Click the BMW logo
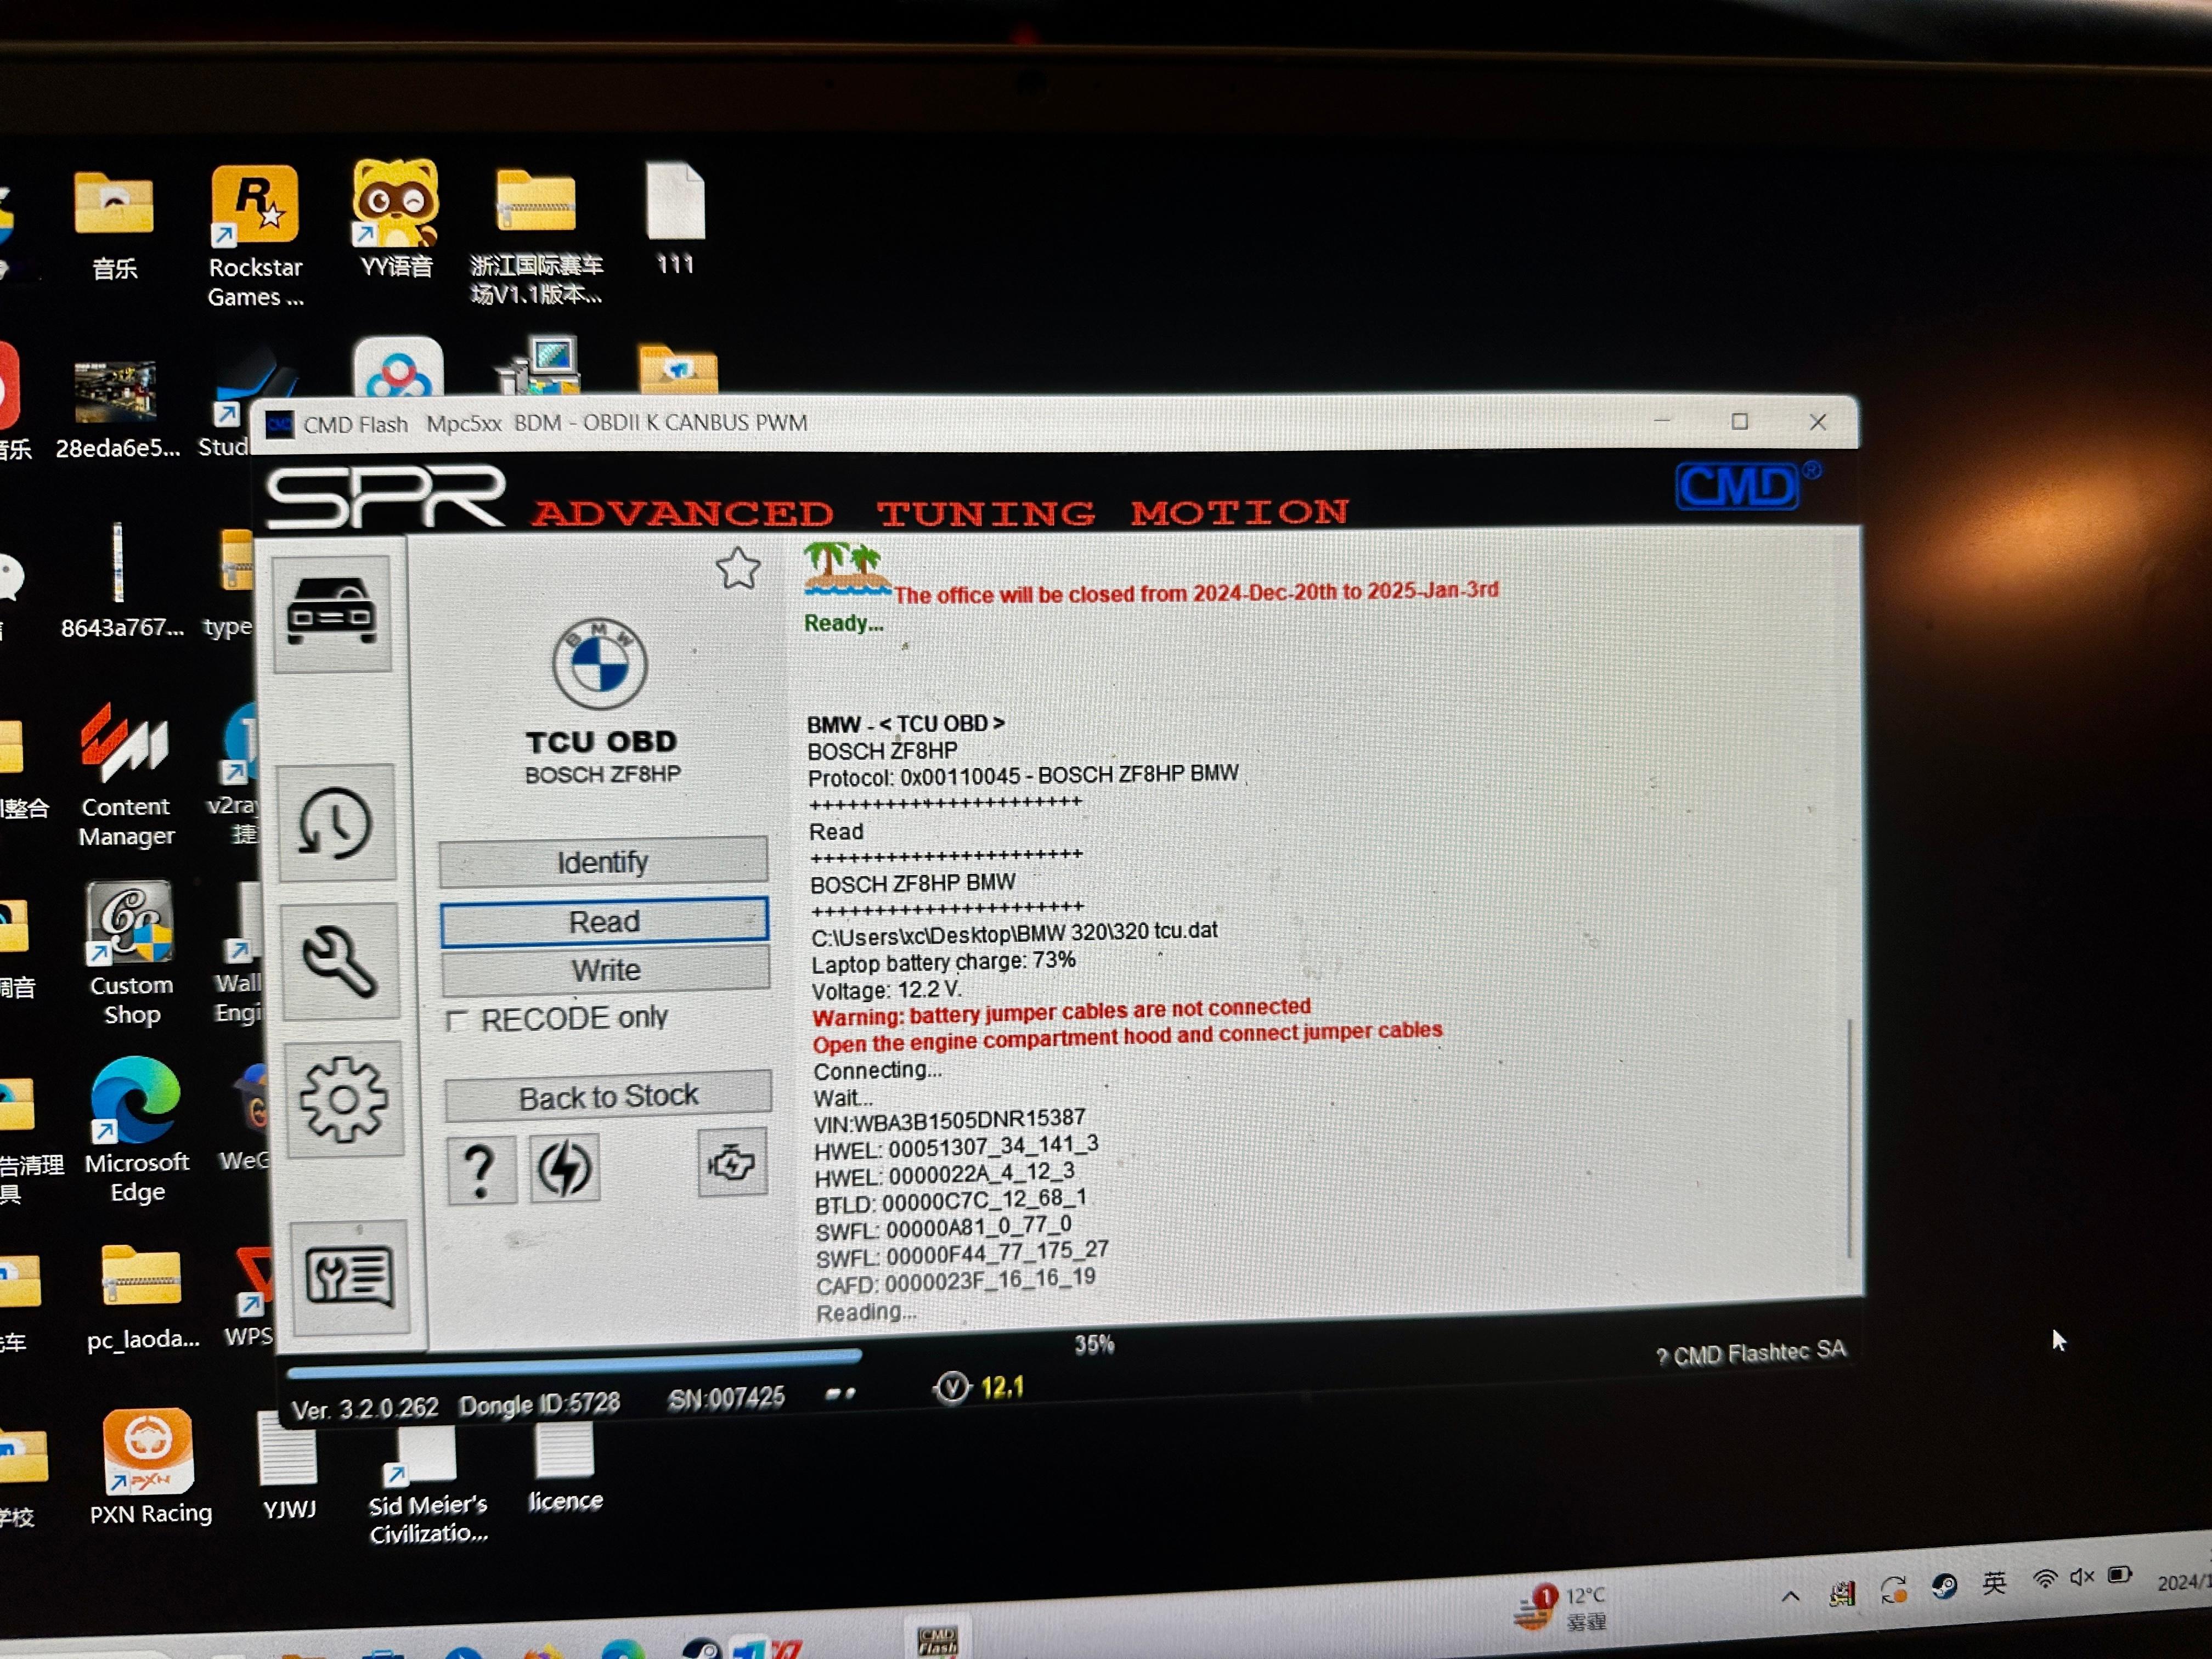The image size is (2212, 1659). pos(600,664)
